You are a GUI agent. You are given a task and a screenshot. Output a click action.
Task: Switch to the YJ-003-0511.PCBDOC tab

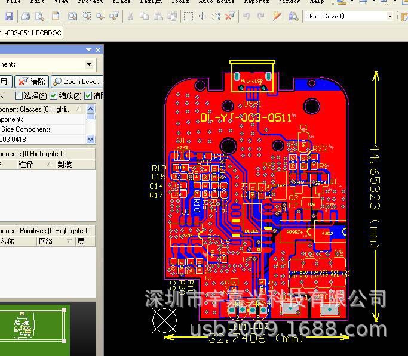[x=30, y=33]
